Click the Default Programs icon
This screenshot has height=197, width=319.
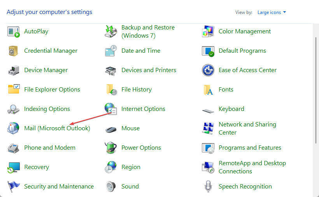[208, 51]
